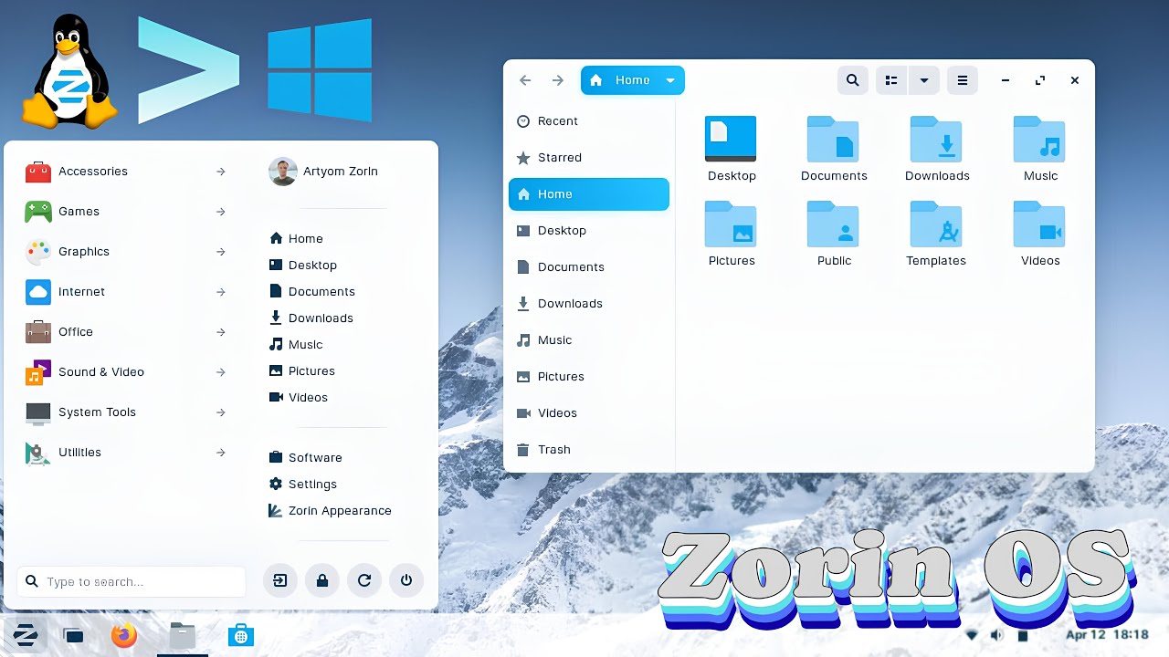Select Desktop in file manager sidebar
The image size is (1169, 657).
589,230
